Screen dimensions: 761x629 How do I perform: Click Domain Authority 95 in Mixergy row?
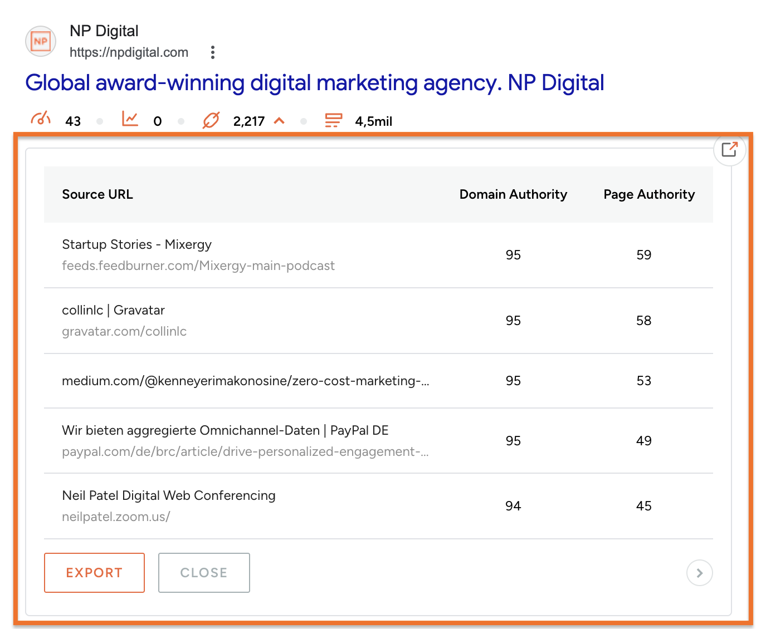click(513, 255)
